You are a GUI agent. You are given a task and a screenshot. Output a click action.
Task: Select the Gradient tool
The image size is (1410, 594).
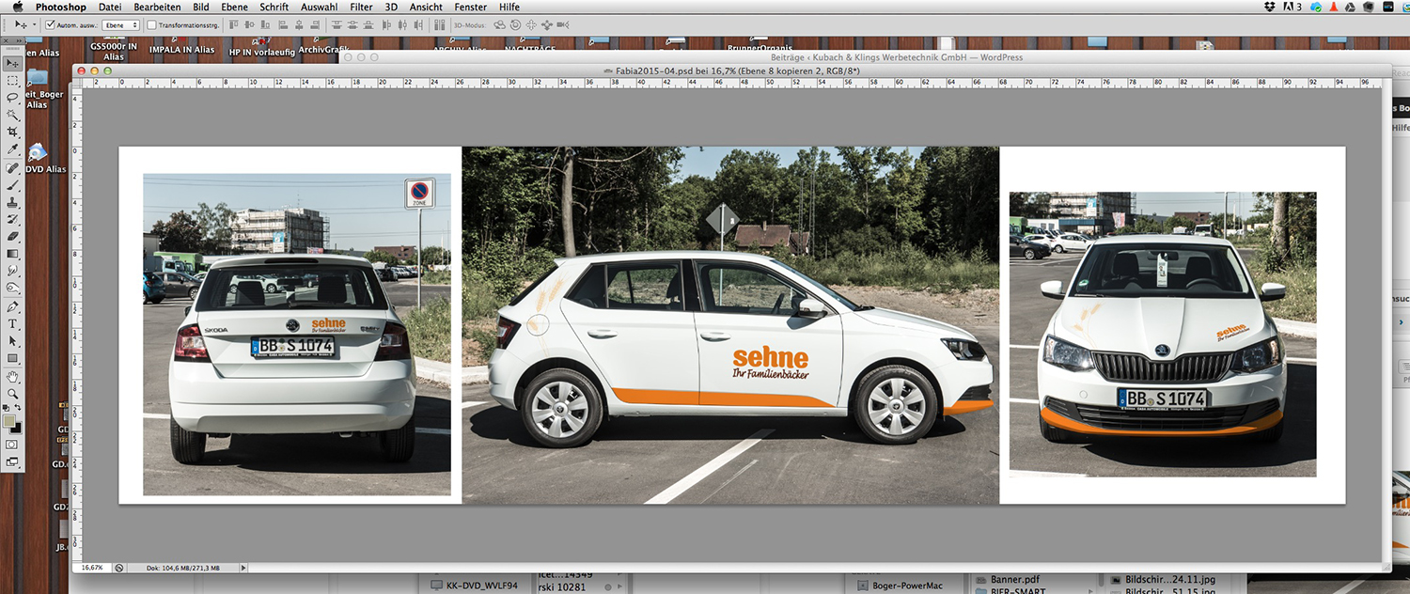[x=12, y=254]
